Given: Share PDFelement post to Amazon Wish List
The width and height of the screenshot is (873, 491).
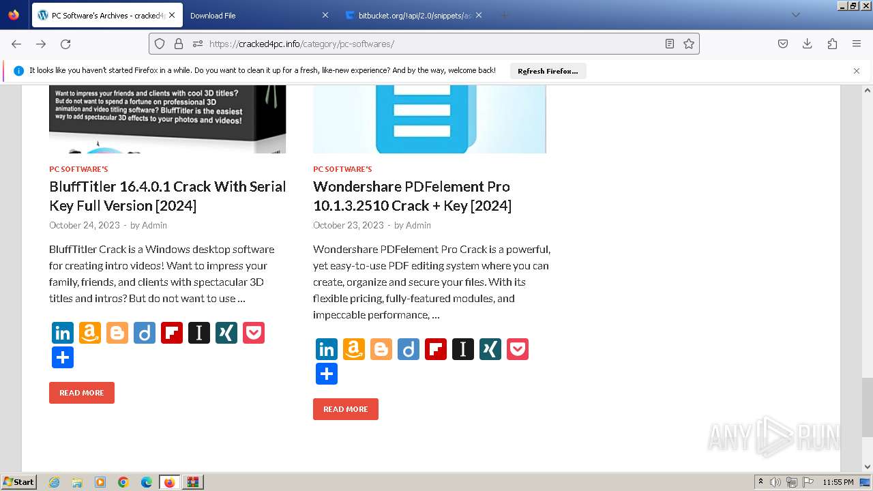Looking at the screenshot, I should [x=354, y=349].
